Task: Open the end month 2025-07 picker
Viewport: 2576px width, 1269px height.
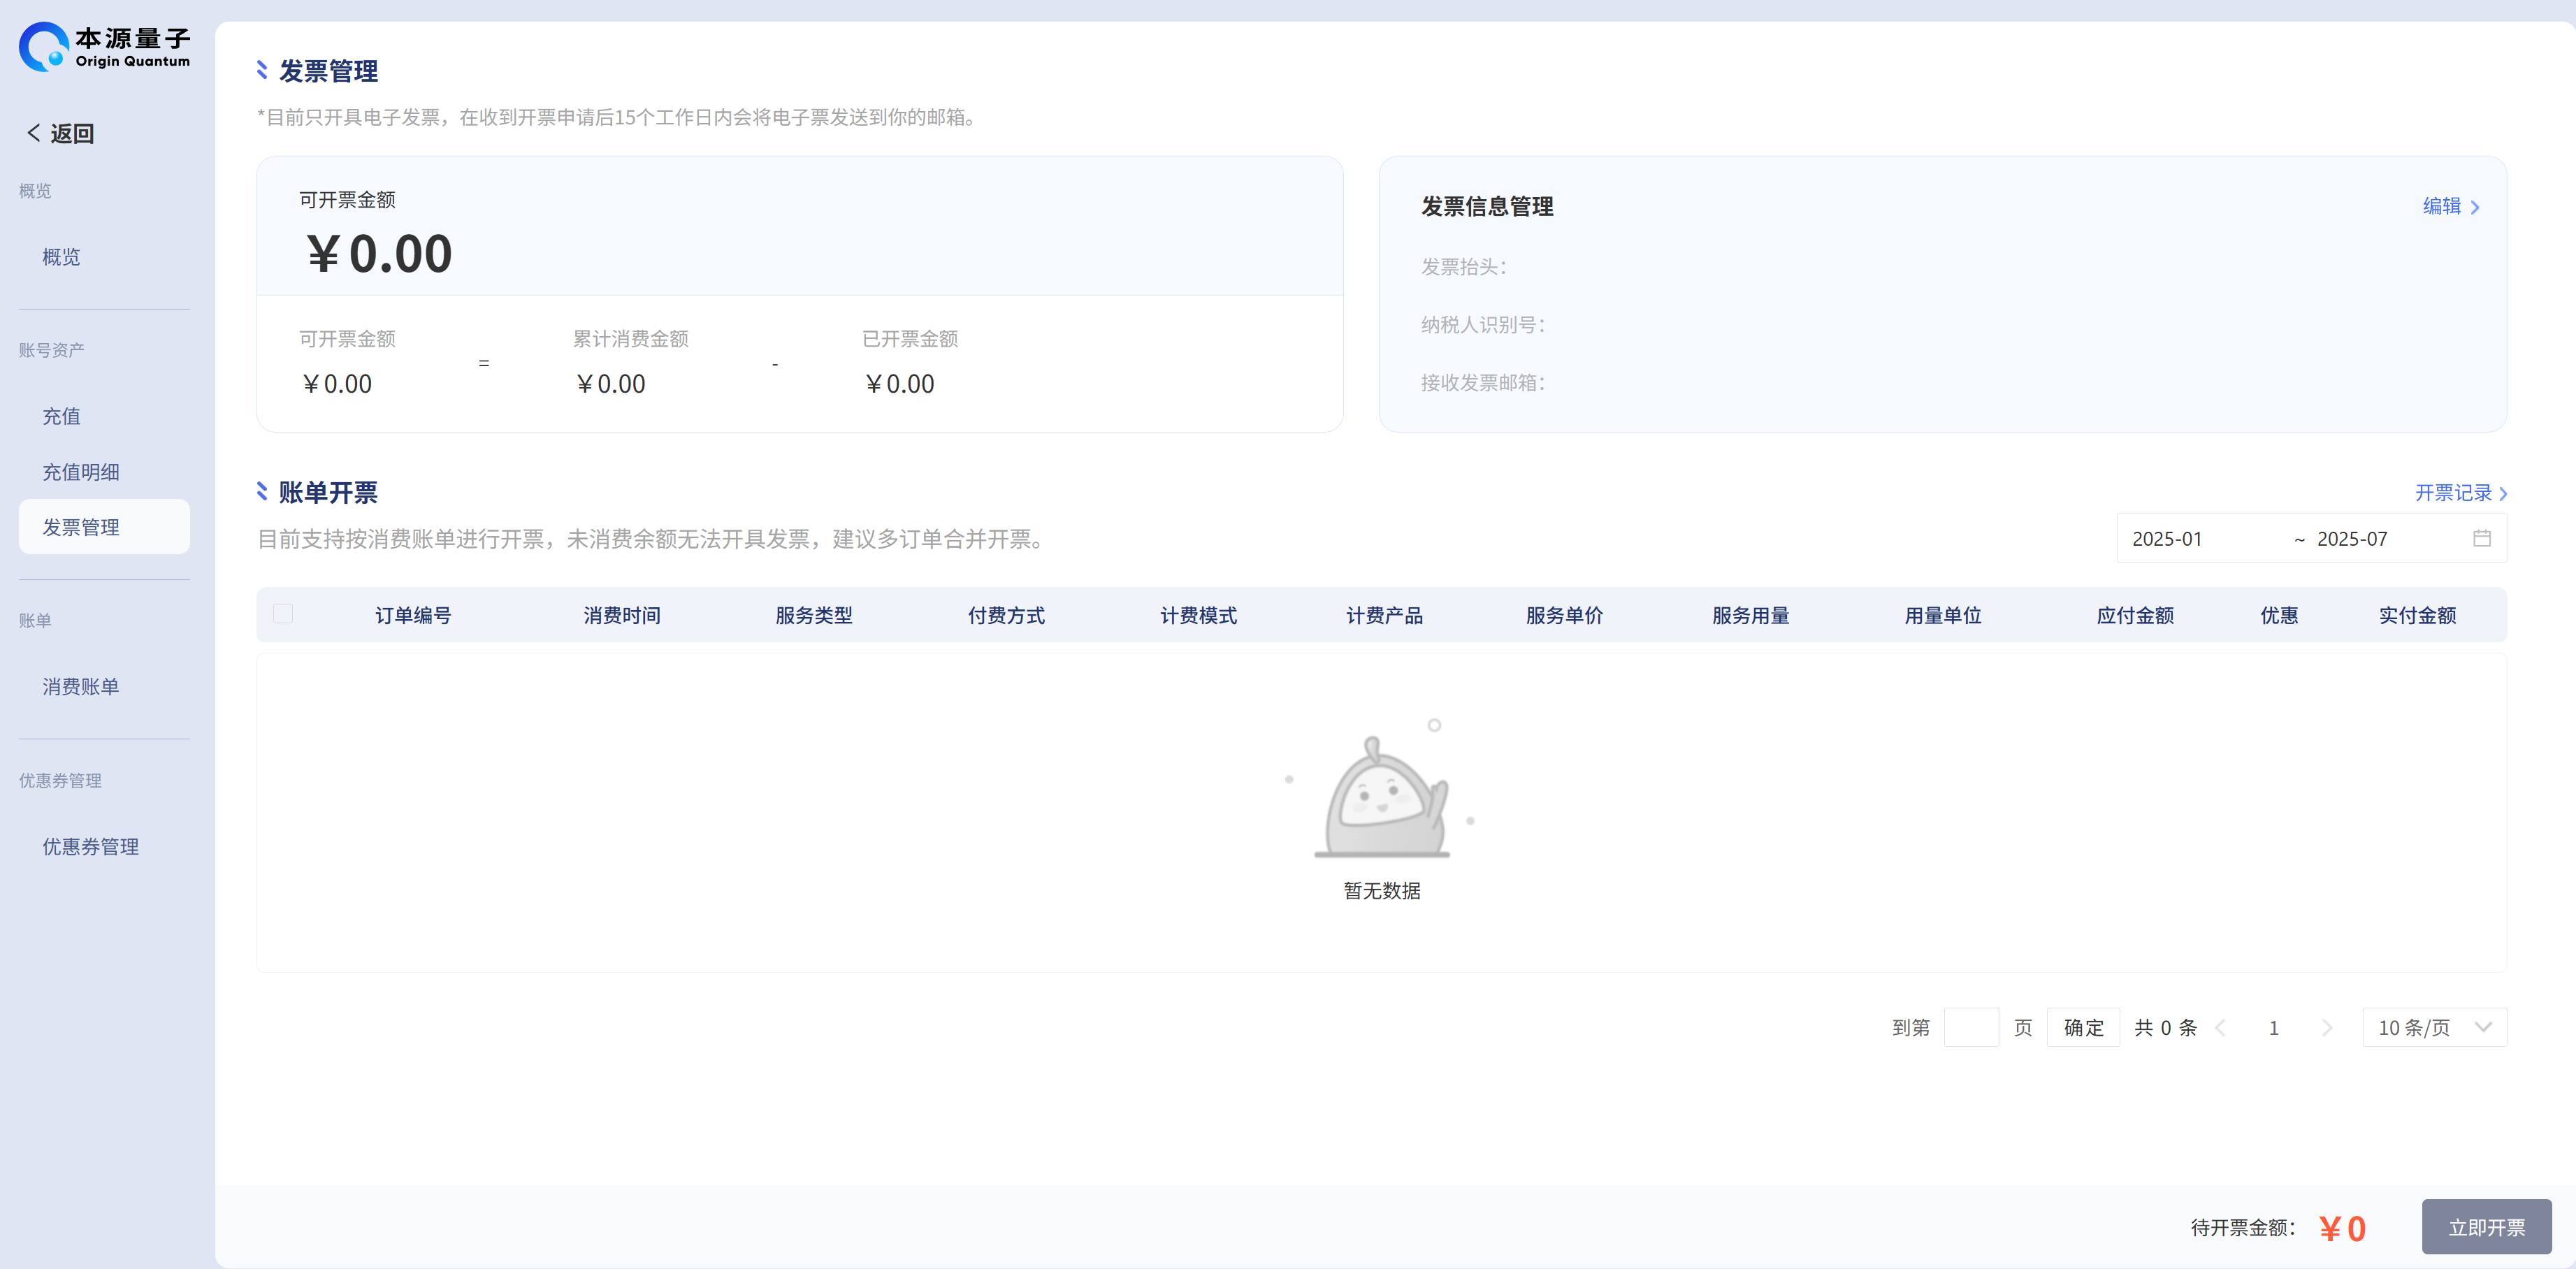Action: [2352, 539]
